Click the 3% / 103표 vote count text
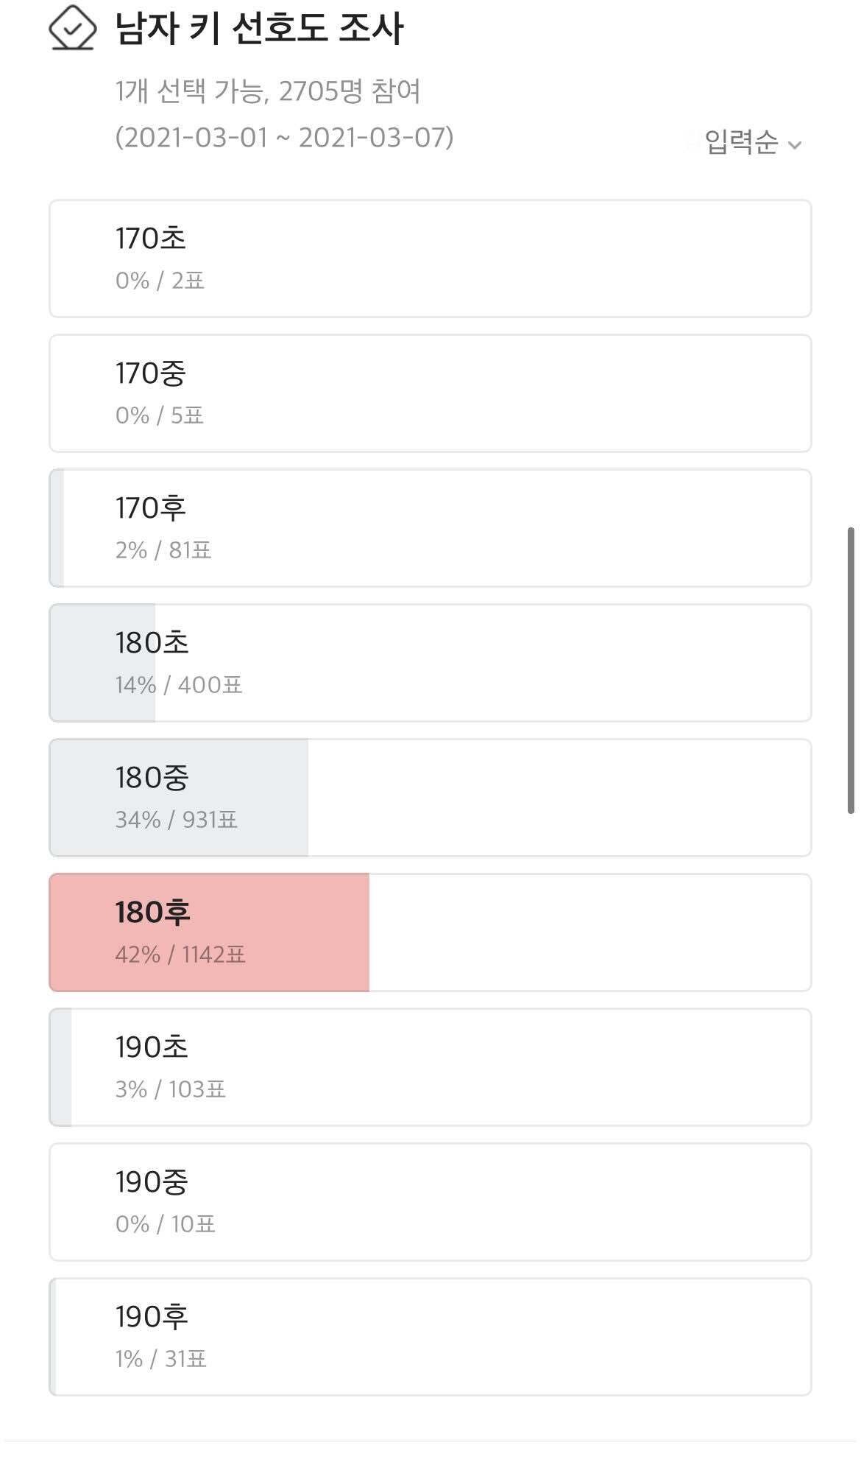861x1465 pixels. 171,1089
